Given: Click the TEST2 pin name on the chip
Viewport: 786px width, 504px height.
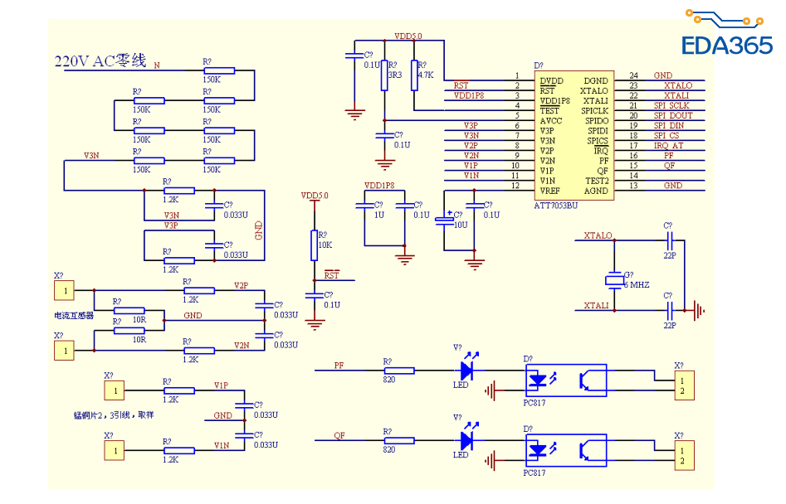Looking at the screenshot, I should coord(597,181).
